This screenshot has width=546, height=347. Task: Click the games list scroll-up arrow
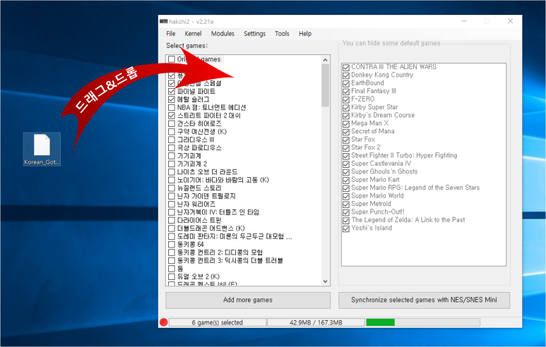(x=325, y=60)
